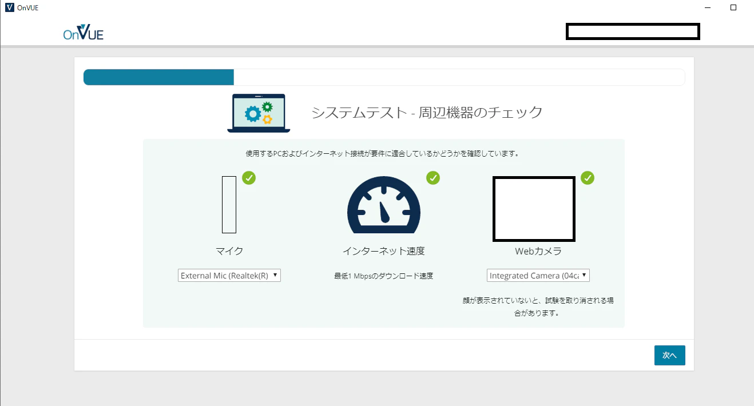Click the 最低1 Mbpsのダウンロード速度 text
Image resolution: width=754 pixels, height=406 pixels.
coord(384,276)
